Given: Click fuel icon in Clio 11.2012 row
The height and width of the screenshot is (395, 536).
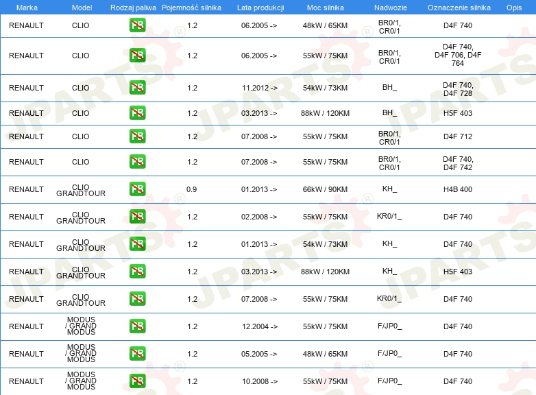Looking at the screenshot, I should pos(137,88).
